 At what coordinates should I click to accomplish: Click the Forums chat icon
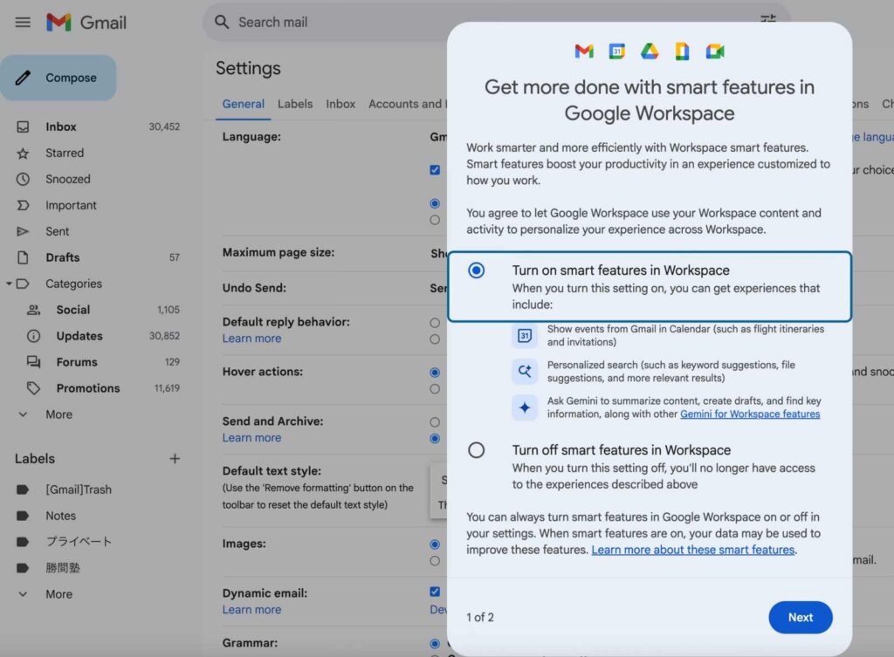coord(34,362)
